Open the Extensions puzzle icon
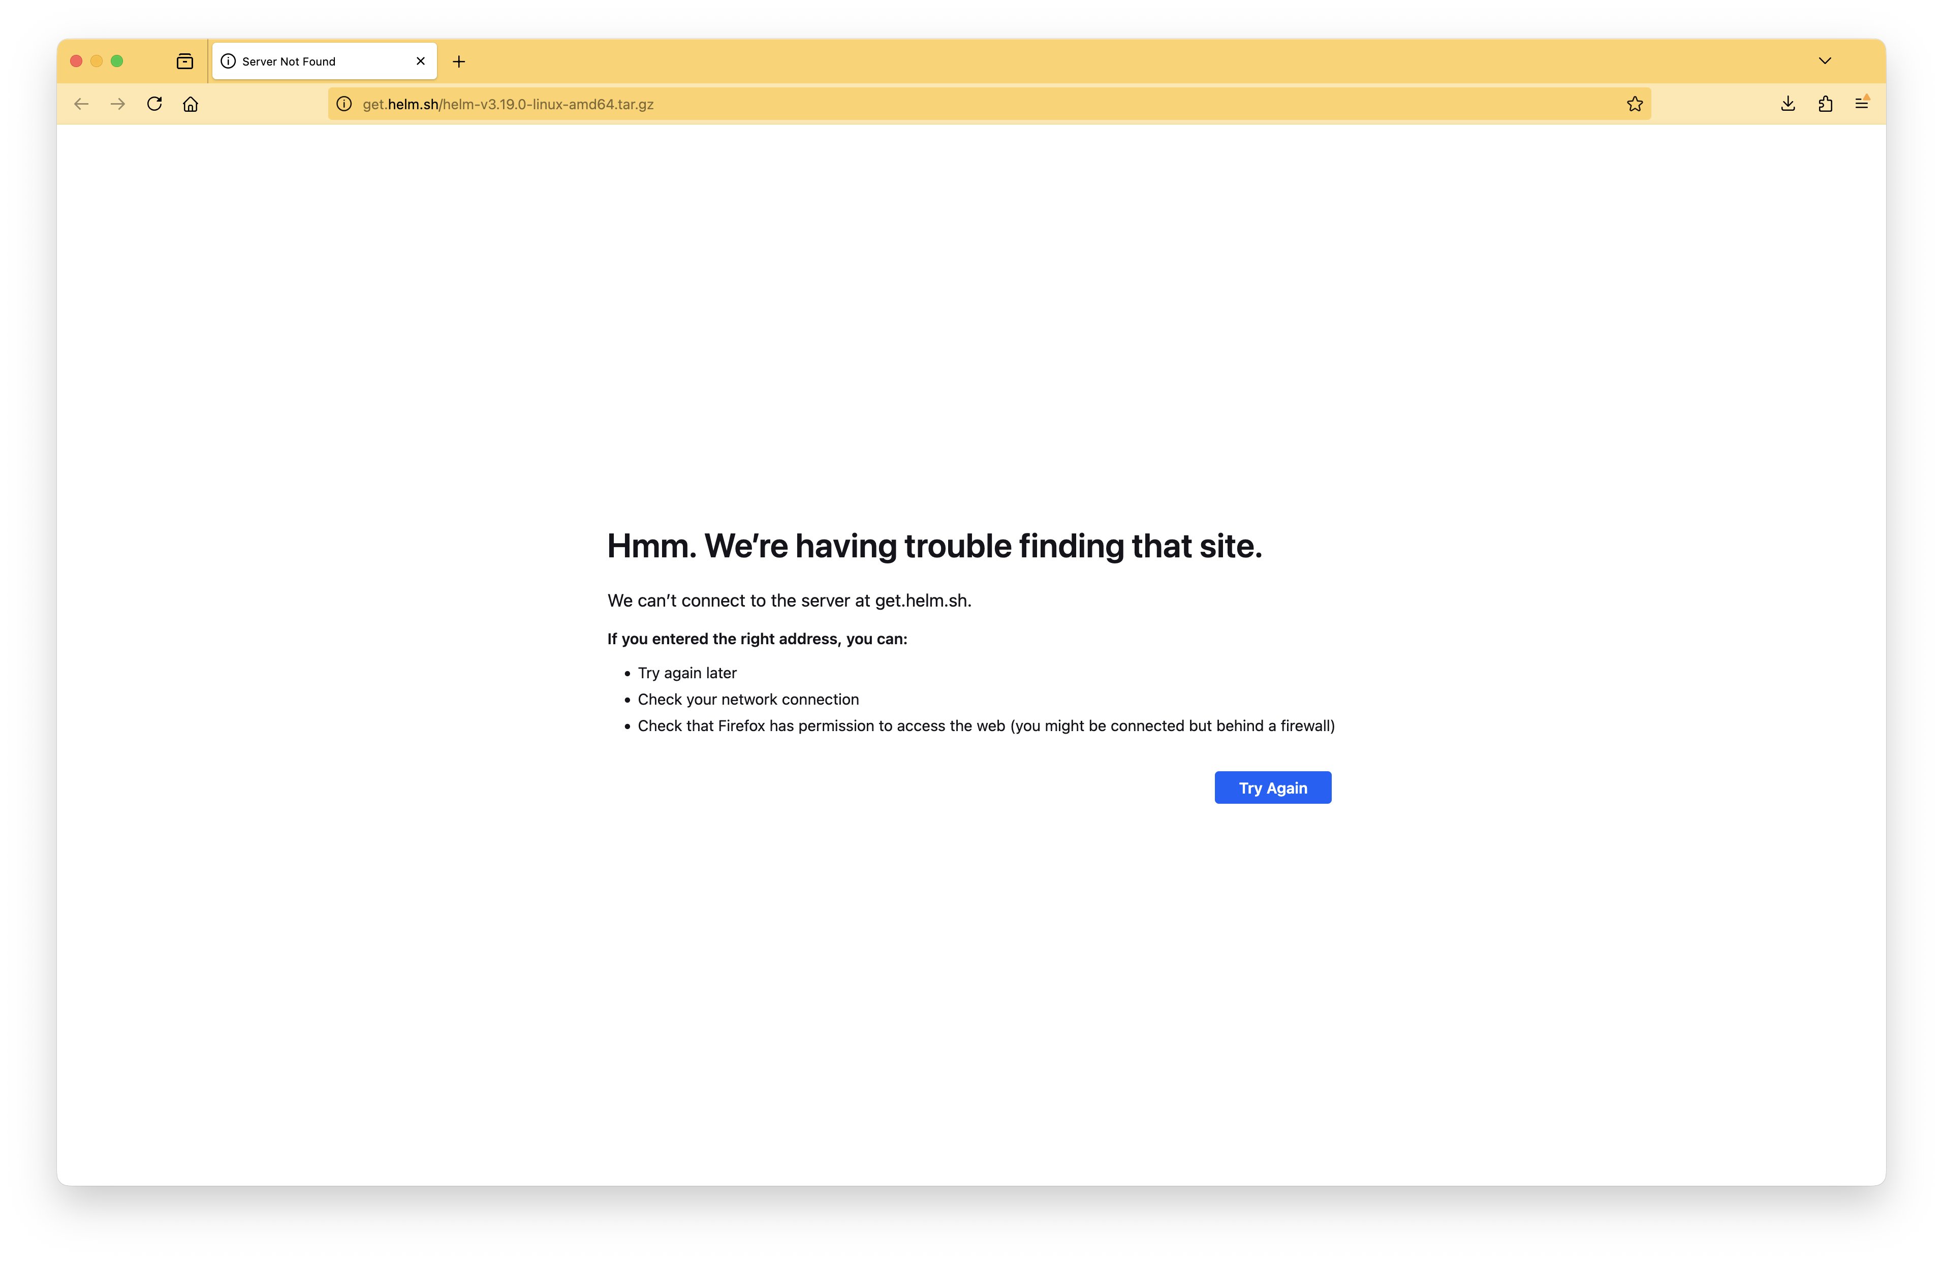1943x1261 pixels. 1826,104
